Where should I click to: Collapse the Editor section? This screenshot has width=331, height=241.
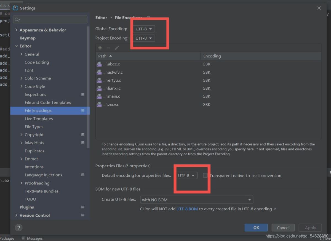pos(16,46)
